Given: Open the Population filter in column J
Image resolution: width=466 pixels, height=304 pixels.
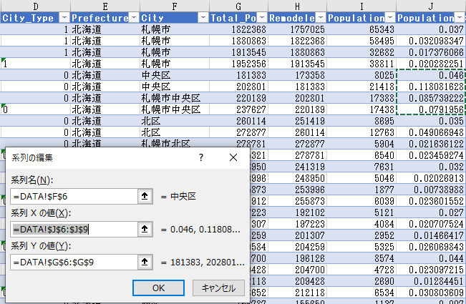Looking at the screenshot, I should pos(458,17).
